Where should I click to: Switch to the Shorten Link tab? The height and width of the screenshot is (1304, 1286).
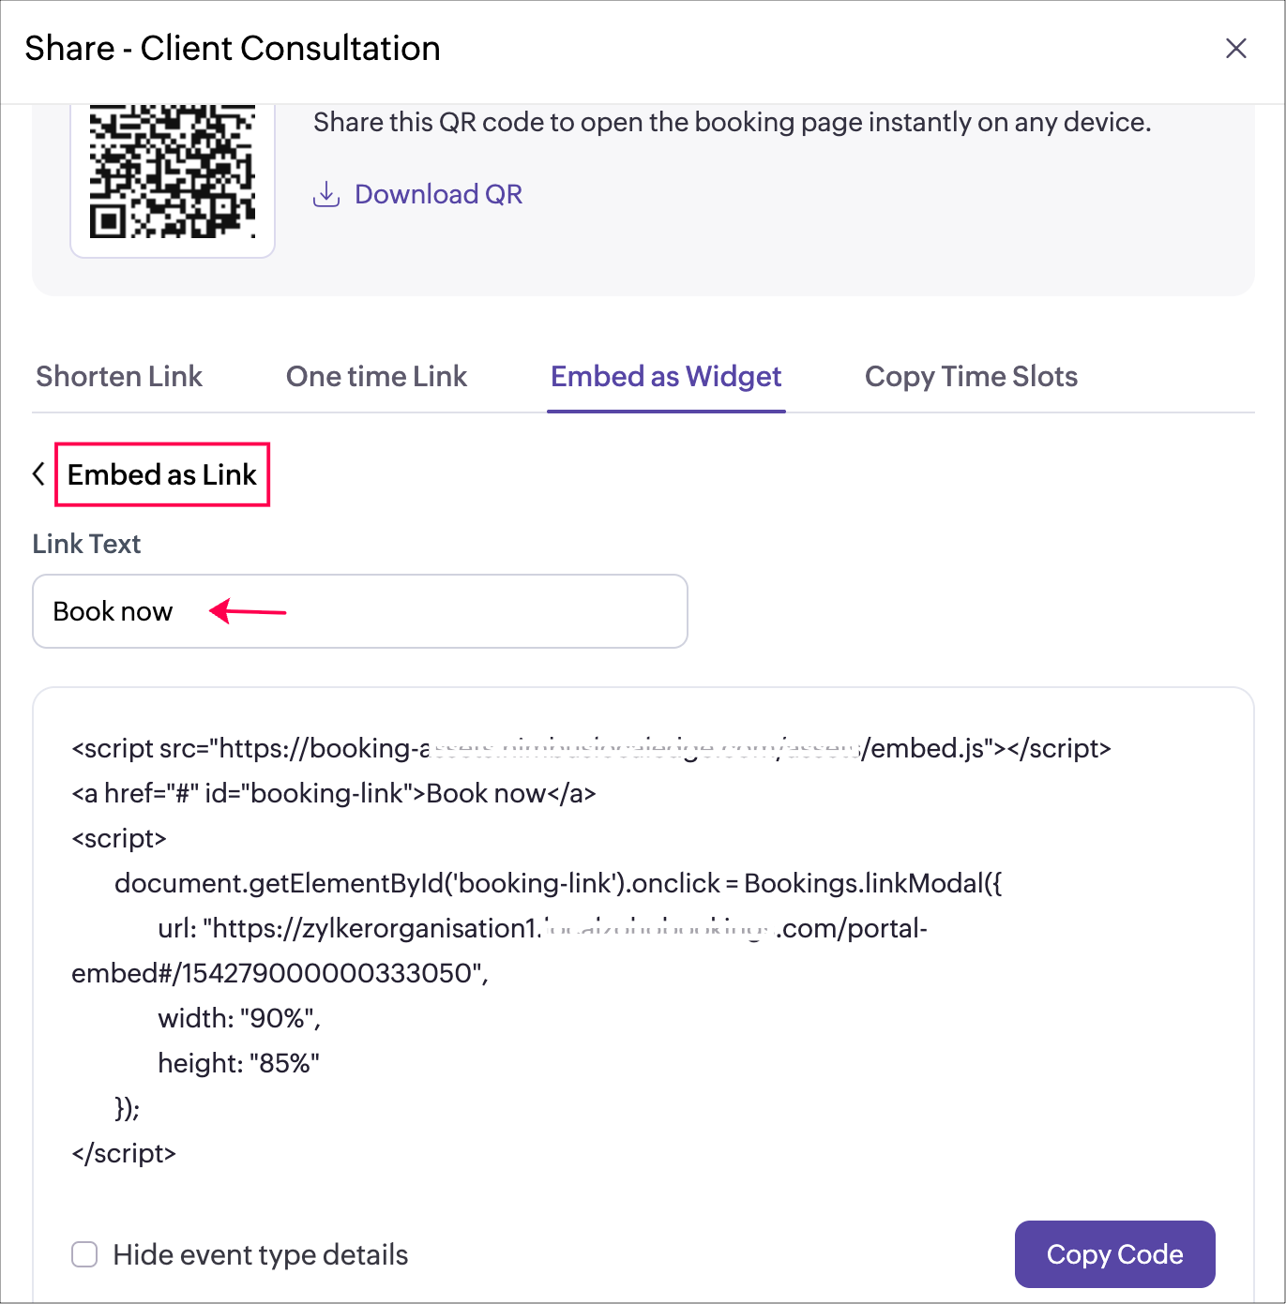(119, 377)
